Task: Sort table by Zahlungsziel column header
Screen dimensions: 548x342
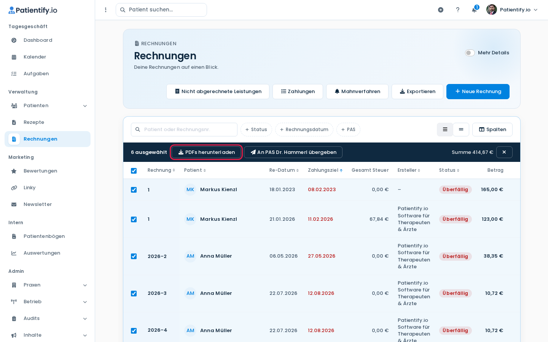Action: pyautogui.click(x=325, y=170)
